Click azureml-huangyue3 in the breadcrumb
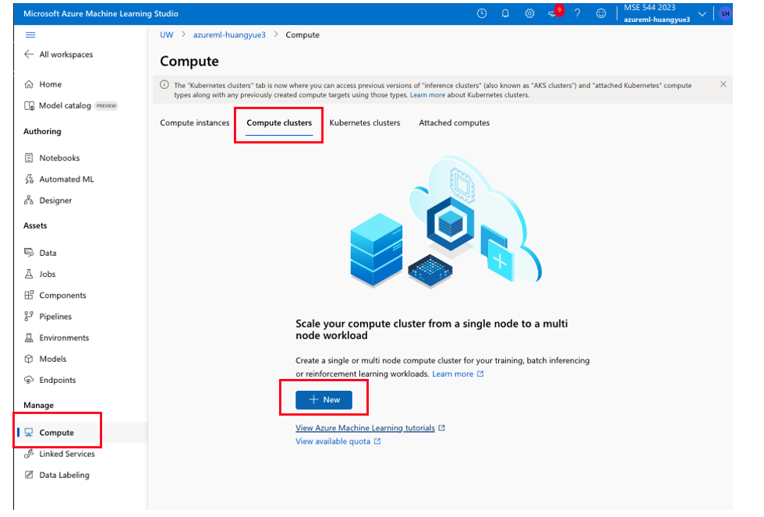This screenshot has height=517, width=764. [x=229, y=34]
